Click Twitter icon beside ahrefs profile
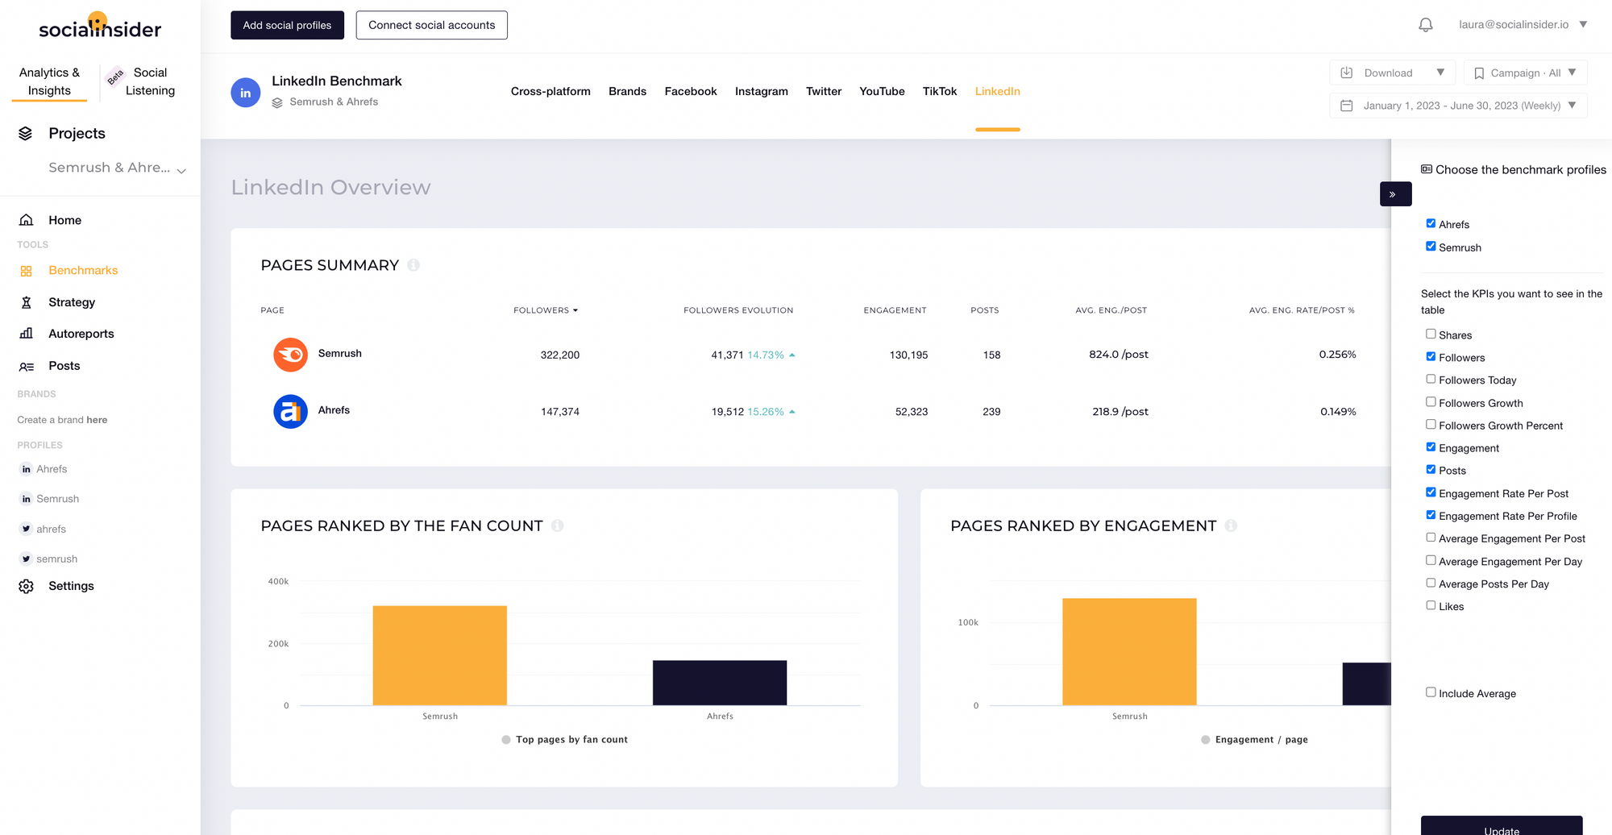 (x=26, y=529)
